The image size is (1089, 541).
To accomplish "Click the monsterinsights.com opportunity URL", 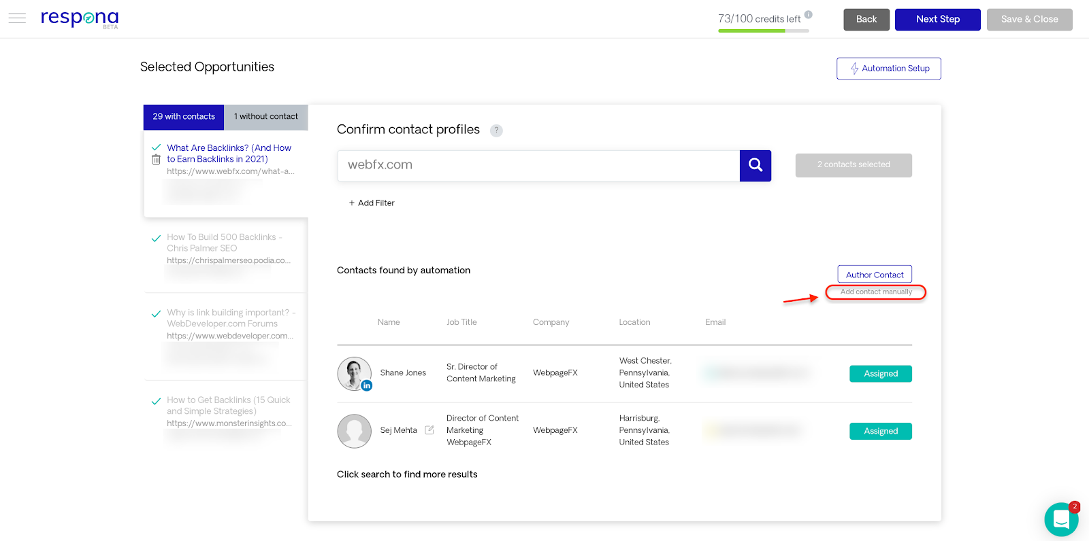I will [x=229, y=423].
